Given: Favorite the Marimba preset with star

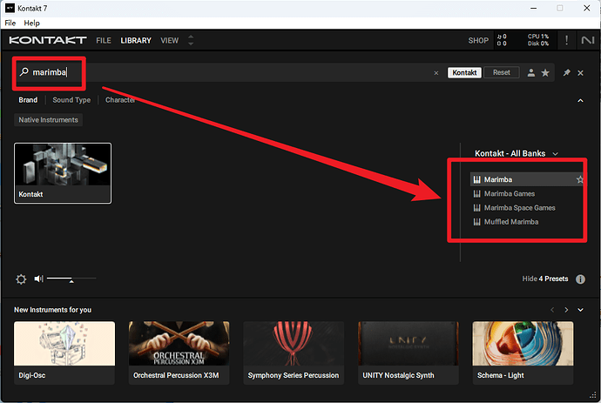Looking at the screenshot, I should pyautogui.click(x=579, y=179).
